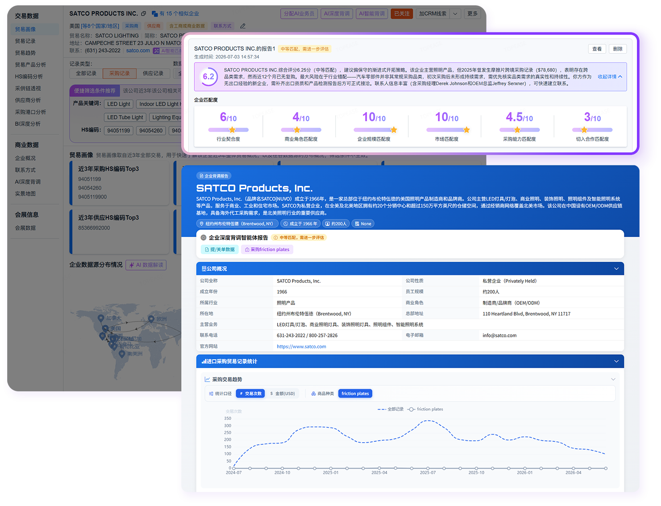Image resolution: width=661 pixels, height=506 pixels.
Task: Open the satco.com link in company header
Action: pyautogui.click(x=138, y=51)
